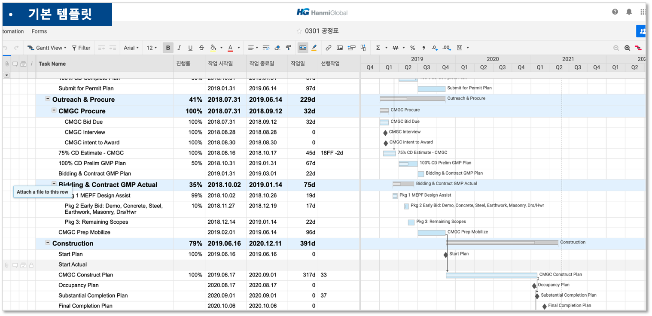Click the wrap text icon
The width and height of the screenshot is (652, 316).
point(266,48)
